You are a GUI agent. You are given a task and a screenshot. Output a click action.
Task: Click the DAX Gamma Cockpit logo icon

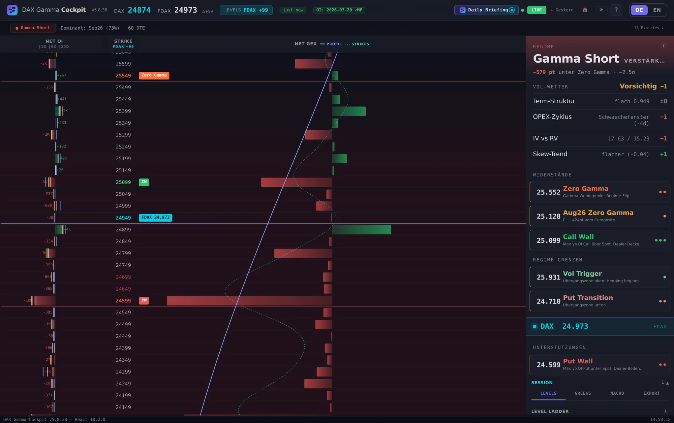(12, 10)
